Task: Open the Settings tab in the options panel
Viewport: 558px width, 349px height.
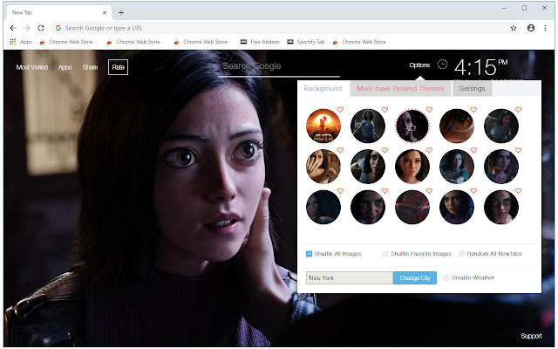Action: coord(472,88)
